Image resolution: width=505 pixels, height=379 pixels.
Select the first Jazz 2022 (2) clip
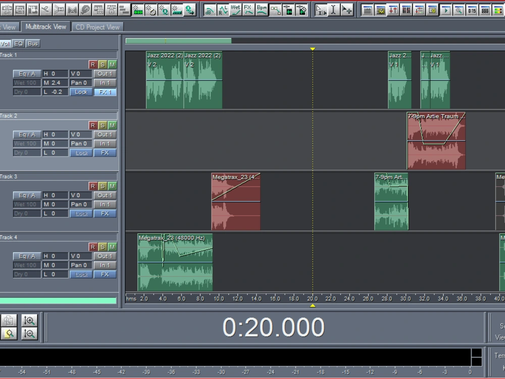165,80
